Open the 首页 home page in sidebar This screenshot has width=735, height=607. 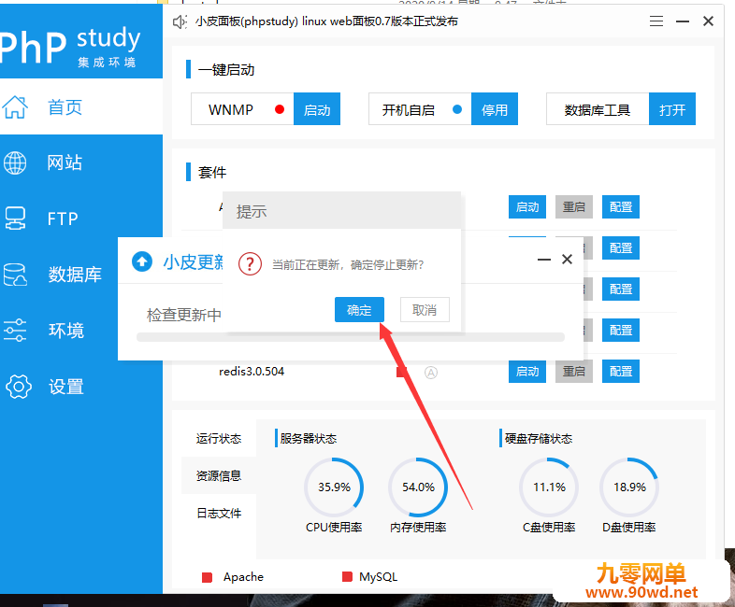(x=81, y=107)
